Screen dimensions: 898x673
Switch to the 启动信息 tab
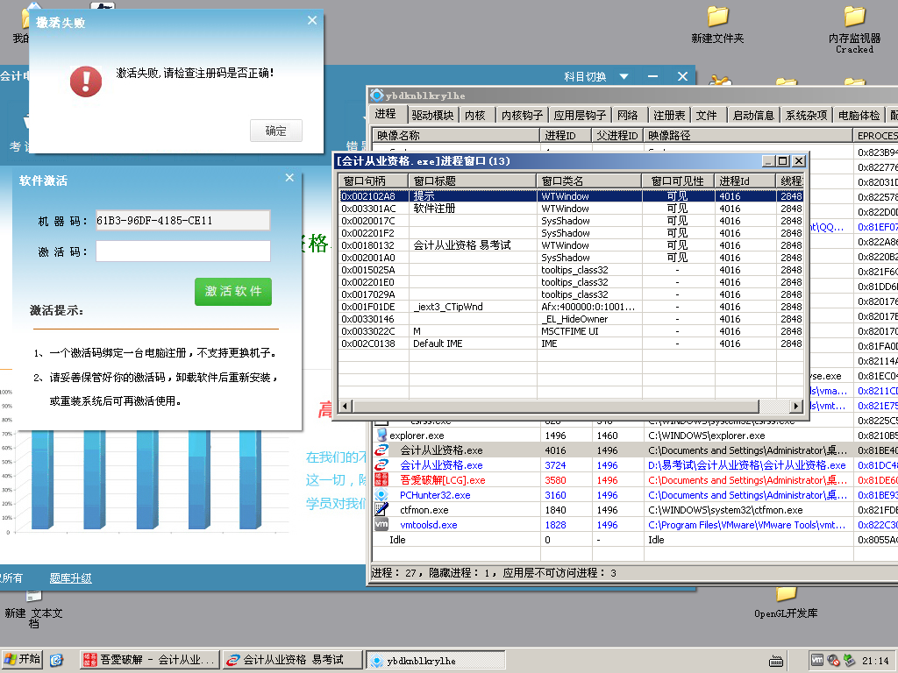click(x=753, y=115)
